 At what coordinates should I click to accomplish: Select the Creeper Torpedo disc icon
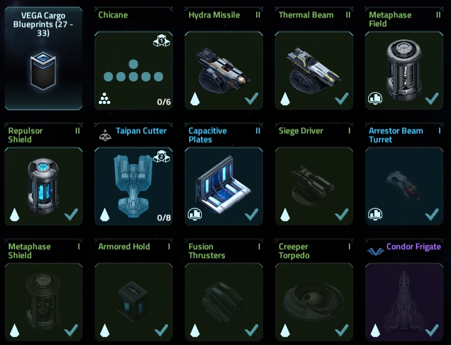coord(314,302)
